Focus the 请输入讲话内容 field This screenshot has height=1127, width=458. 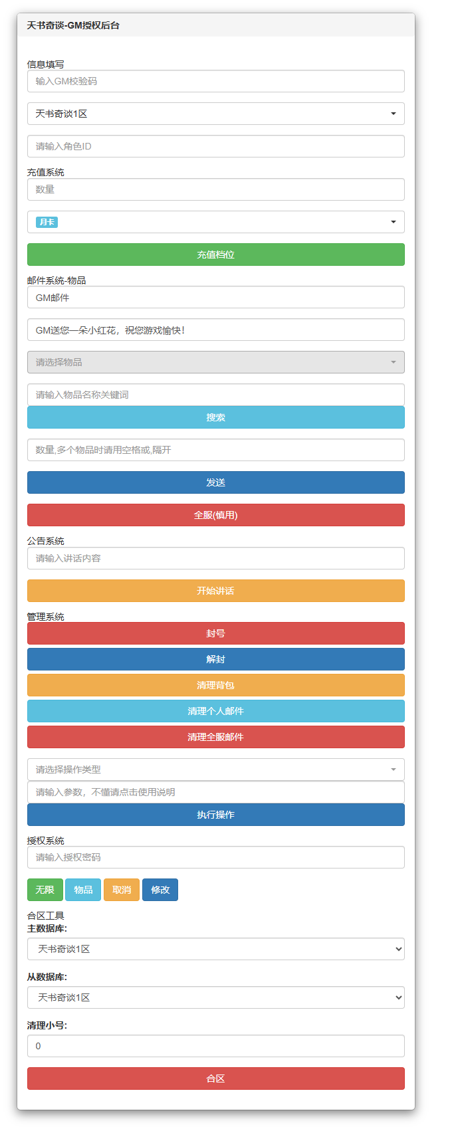click(x=215, y=558)
